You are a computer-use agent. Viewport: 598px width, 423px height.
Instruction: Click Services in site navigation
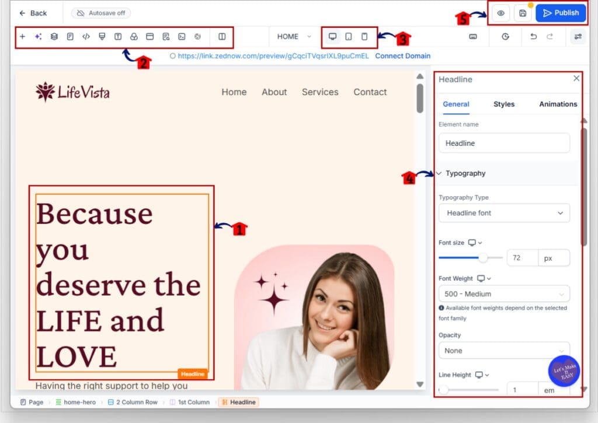tap(321, 92)
